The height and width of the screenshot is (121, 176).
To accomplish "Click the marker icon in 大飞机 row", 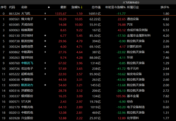I will tap(45, 13).
